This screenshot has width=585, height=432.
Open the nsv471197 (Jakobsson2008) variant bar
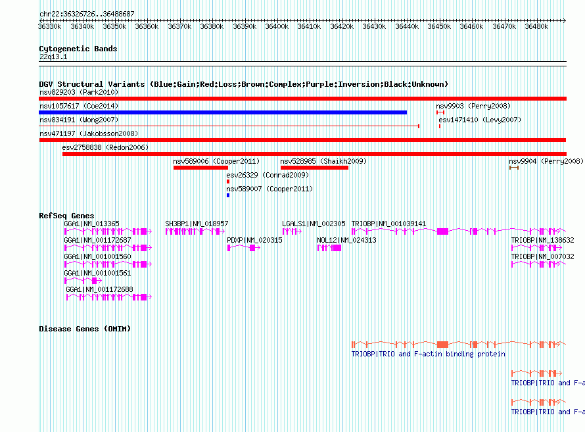tap(302, 140)
